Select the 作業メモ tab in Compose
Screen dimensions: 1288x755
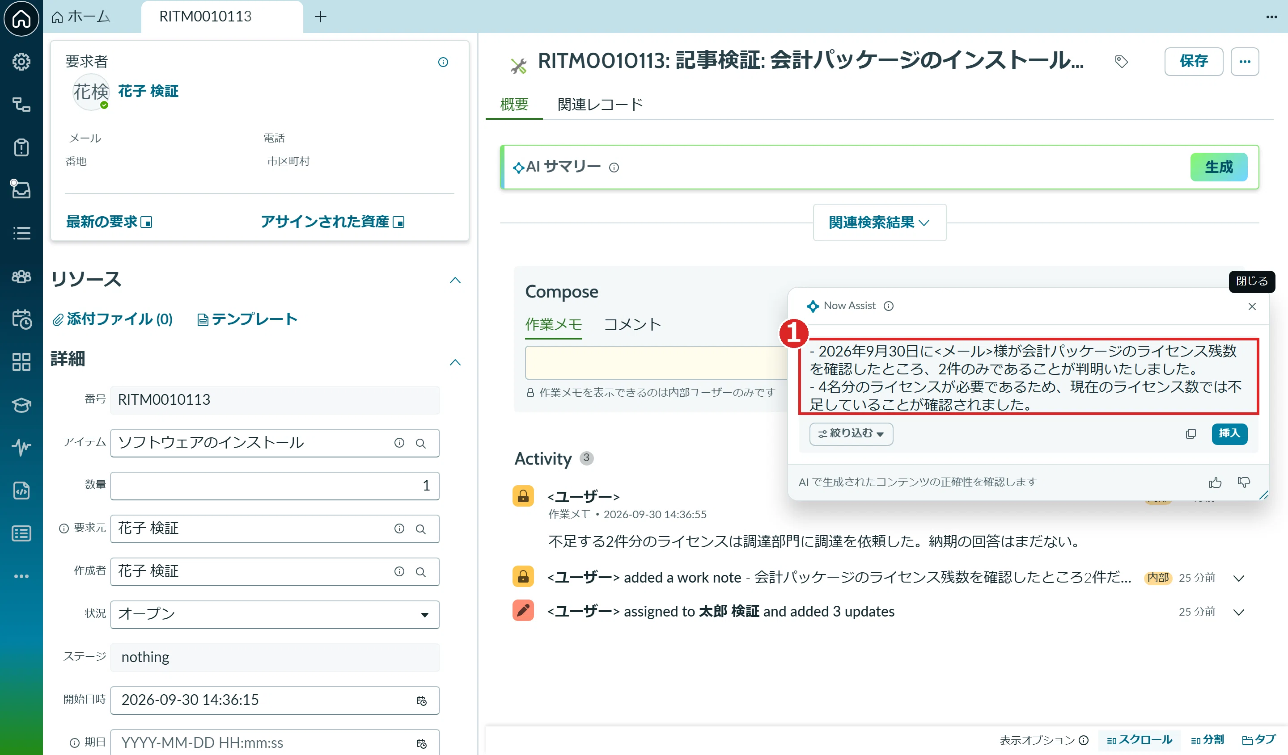554,325
